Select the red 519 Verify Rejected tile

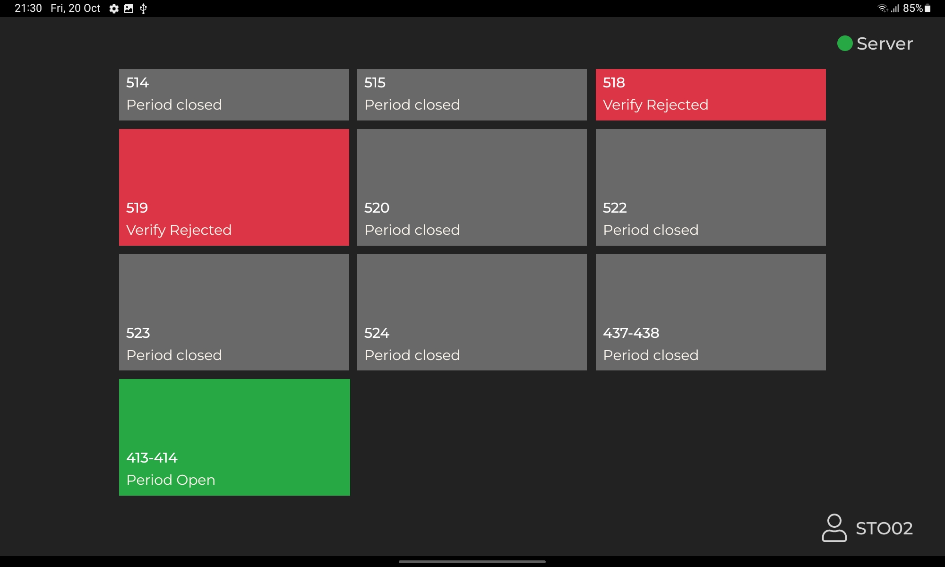click(x=234, y=187)
